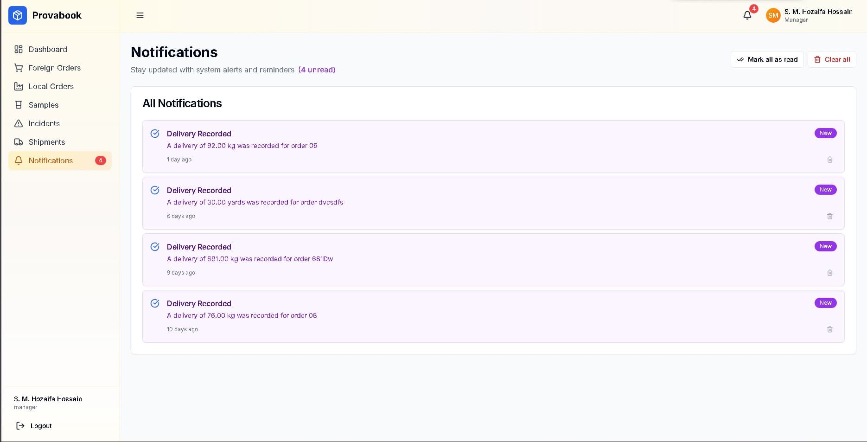Image resolution: width=867 pixels, height=442 pixels.
Task: Click check-circle icon of order 06 notification
Action: (155, 134)
